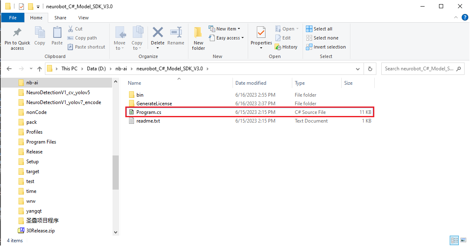Open History in the ribbon
Viewport: 472px width, 248px height.
286,47
